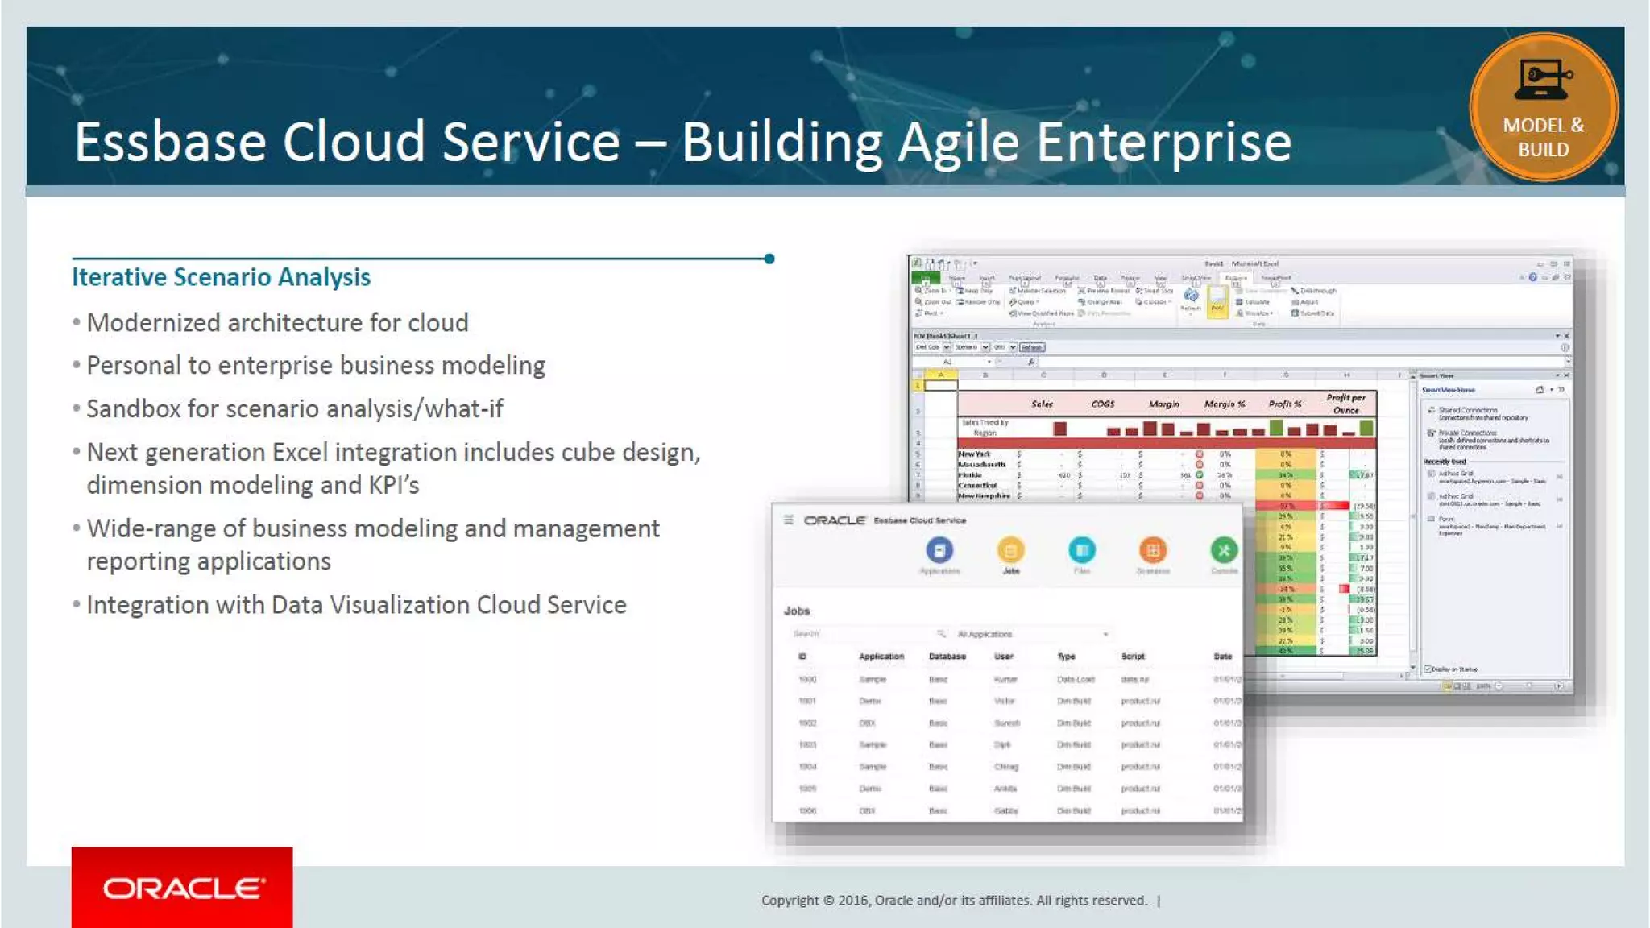This screenshot has width=1650, height=928.
Task: Open the orange Scenarios icon
Action: coord(1152,550)
